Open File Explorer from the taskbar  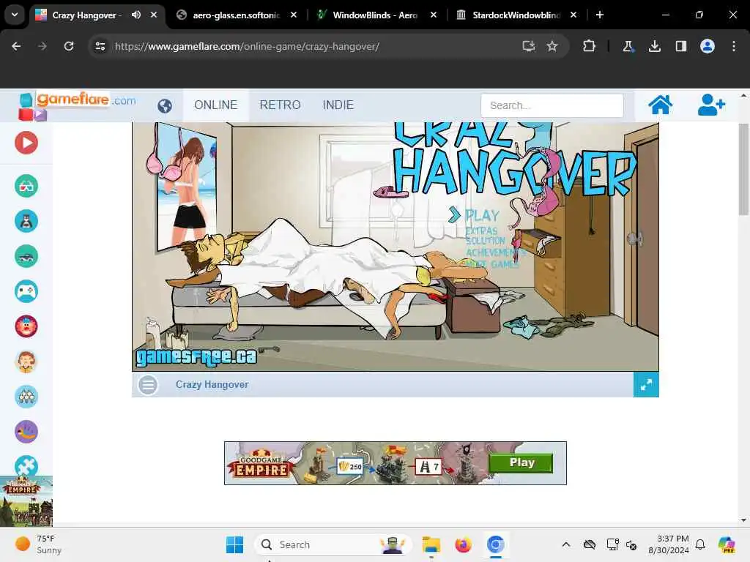pos(431,544)
